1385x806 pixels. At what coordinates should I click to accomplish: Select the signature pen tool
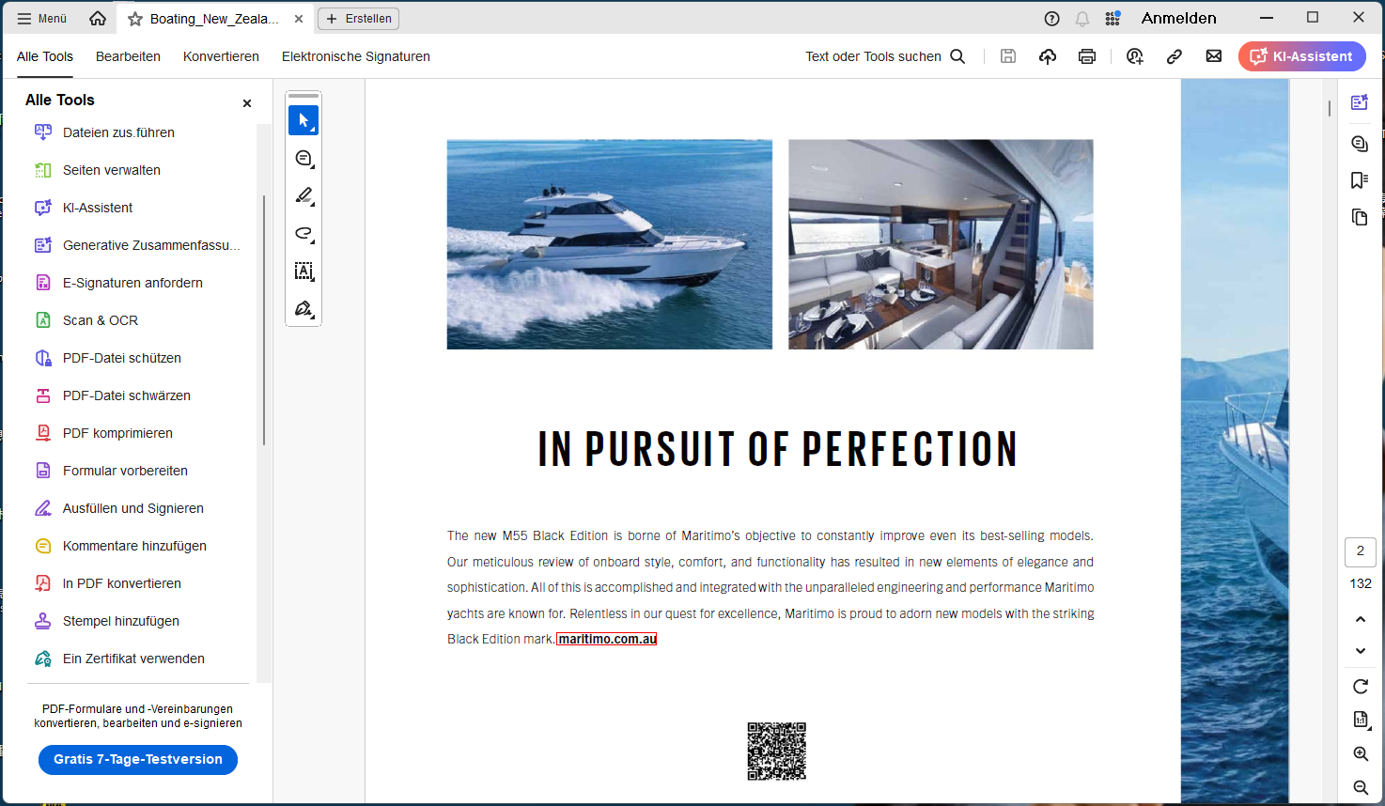pyautogui.click(x=303, y=308)
